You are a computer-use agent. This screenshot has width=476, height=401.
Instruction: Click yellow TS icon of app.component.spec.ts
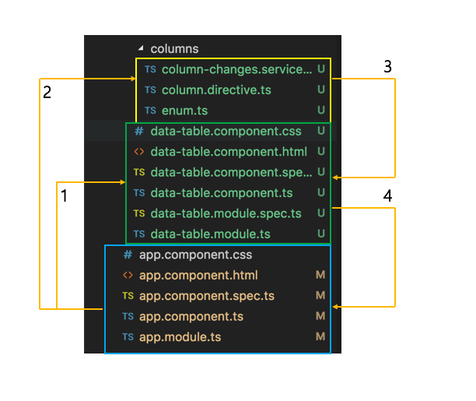pos(128,296)
